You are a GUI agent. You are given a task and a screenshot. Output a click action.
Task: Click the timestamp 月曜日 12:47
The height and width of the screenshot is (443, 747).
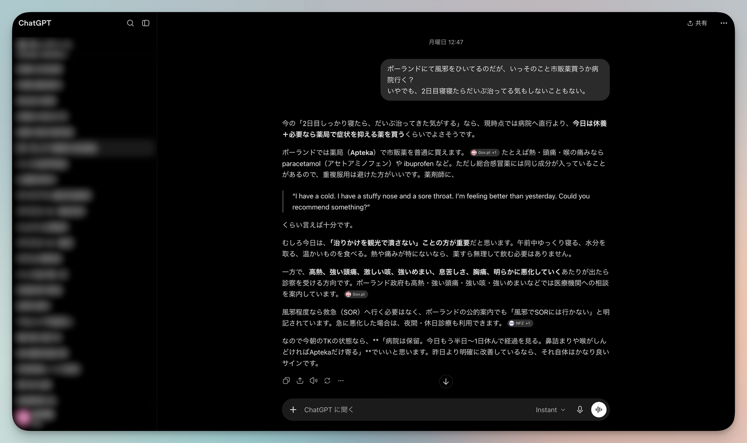click(x=446, y=42)
